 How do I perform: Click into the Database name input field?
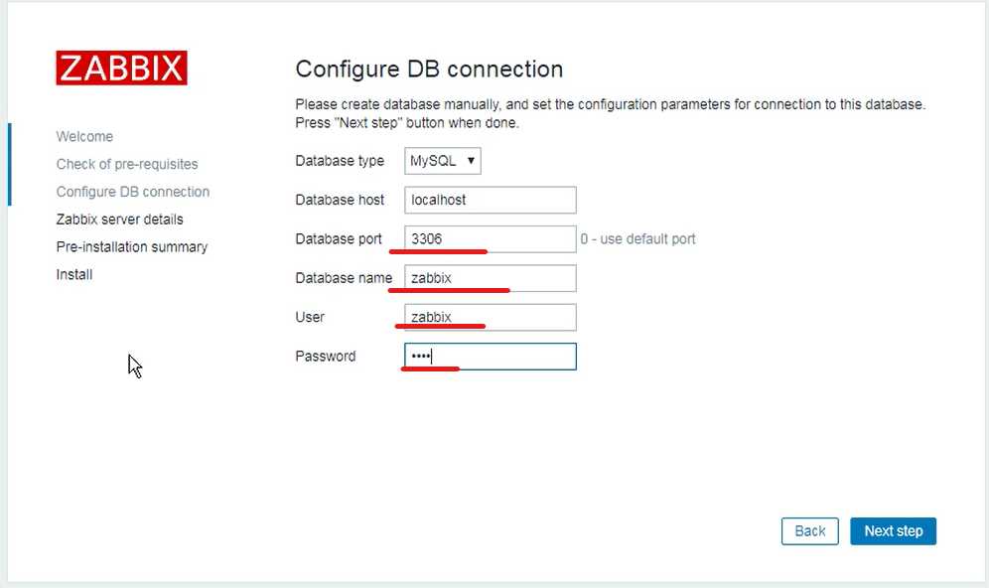click(x=490, y=278)
